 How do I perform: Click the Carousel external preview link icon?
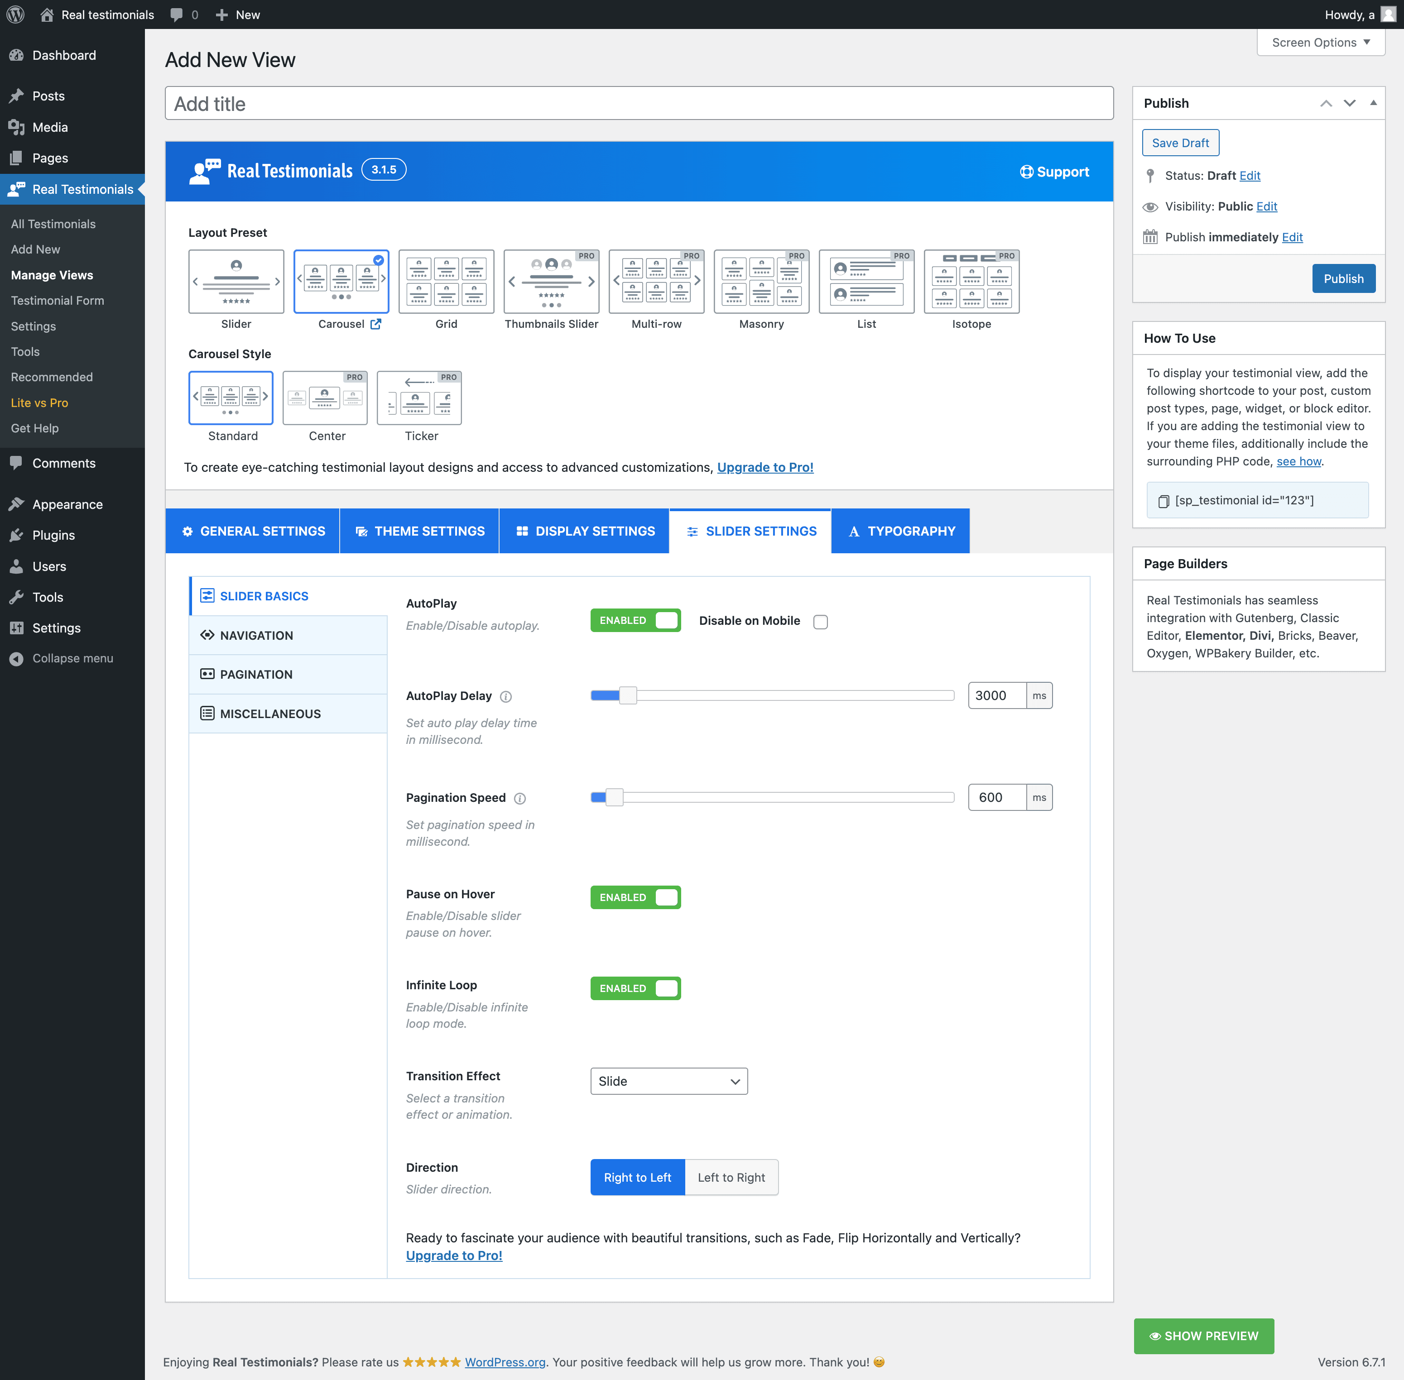pyautogui.click(x=375, y=324)
